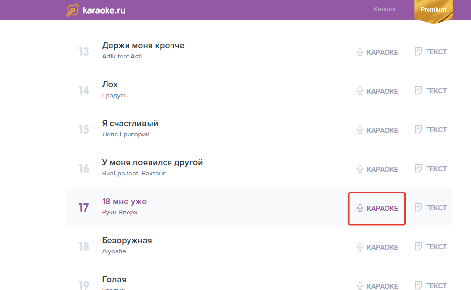Open the karaoke.ru home link text
This screenshot has height=290, width=471.
click(104, 11)
